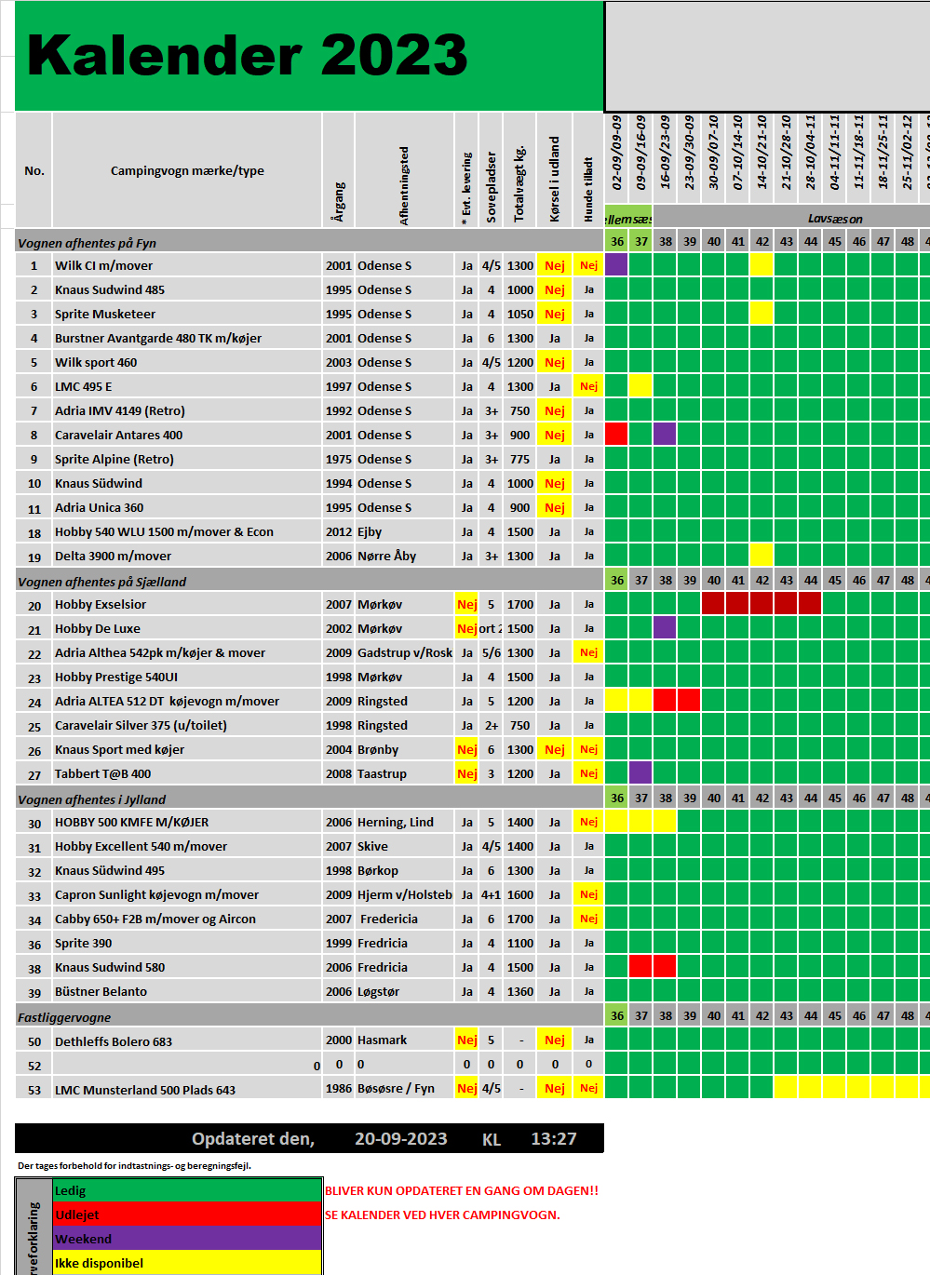This screenshot has width=930, height=1275.
Task: Select the 'Totalvægt kg.' column header
Action: point(520,170)
